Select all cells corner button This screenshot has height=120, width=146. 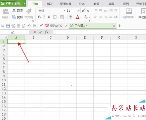click(6, 37)
